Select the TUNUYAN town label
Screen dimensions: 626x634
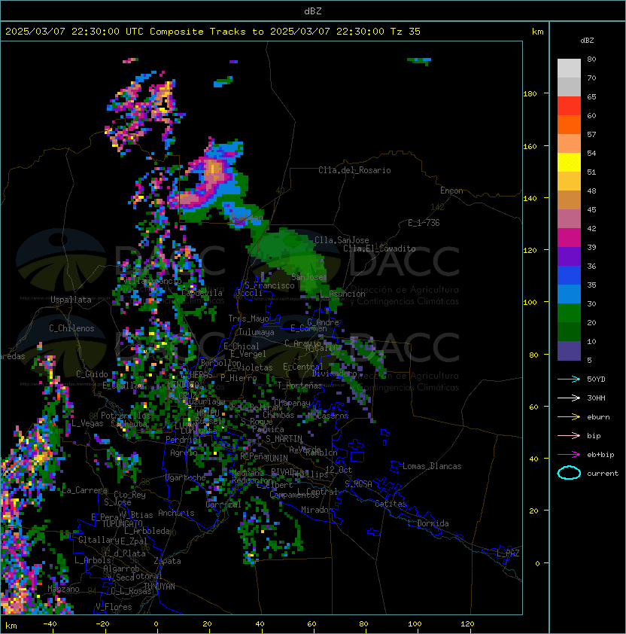pyautogui.click(x=160, y=586)
